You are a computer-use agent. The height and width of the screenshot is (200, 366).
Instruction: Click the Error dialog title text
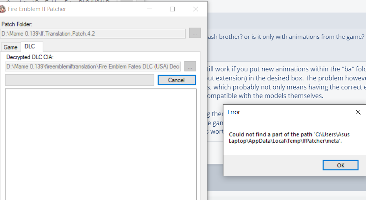coord(234,112)
